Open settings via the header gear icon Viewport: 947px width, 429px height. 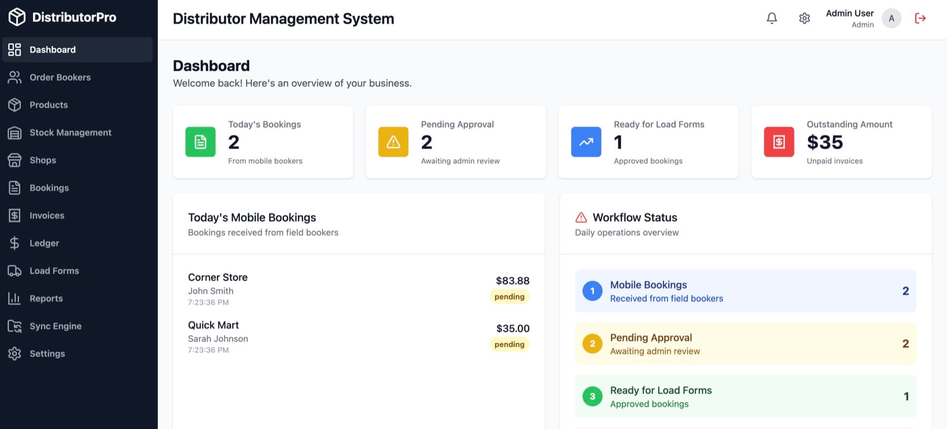(x=804, y=18)
